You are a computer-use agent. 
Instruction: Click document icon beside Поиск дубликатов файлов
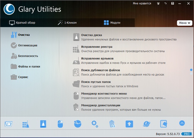(76, 73)
